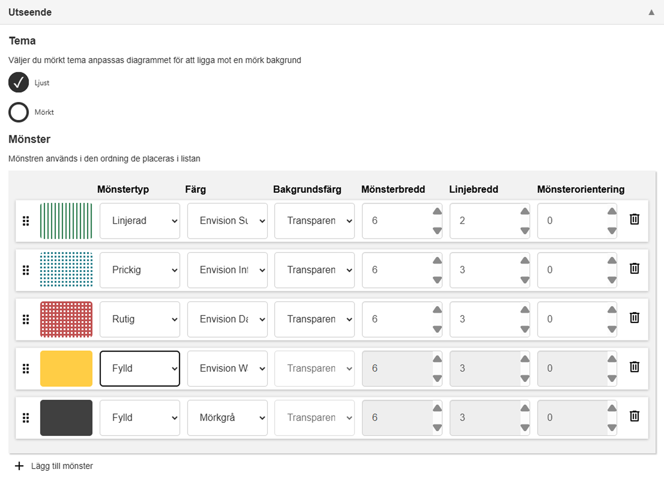The image size is (664, 498).
Task: Click Mönsterorientering field in Rutig row
Action: coord(572,319)
